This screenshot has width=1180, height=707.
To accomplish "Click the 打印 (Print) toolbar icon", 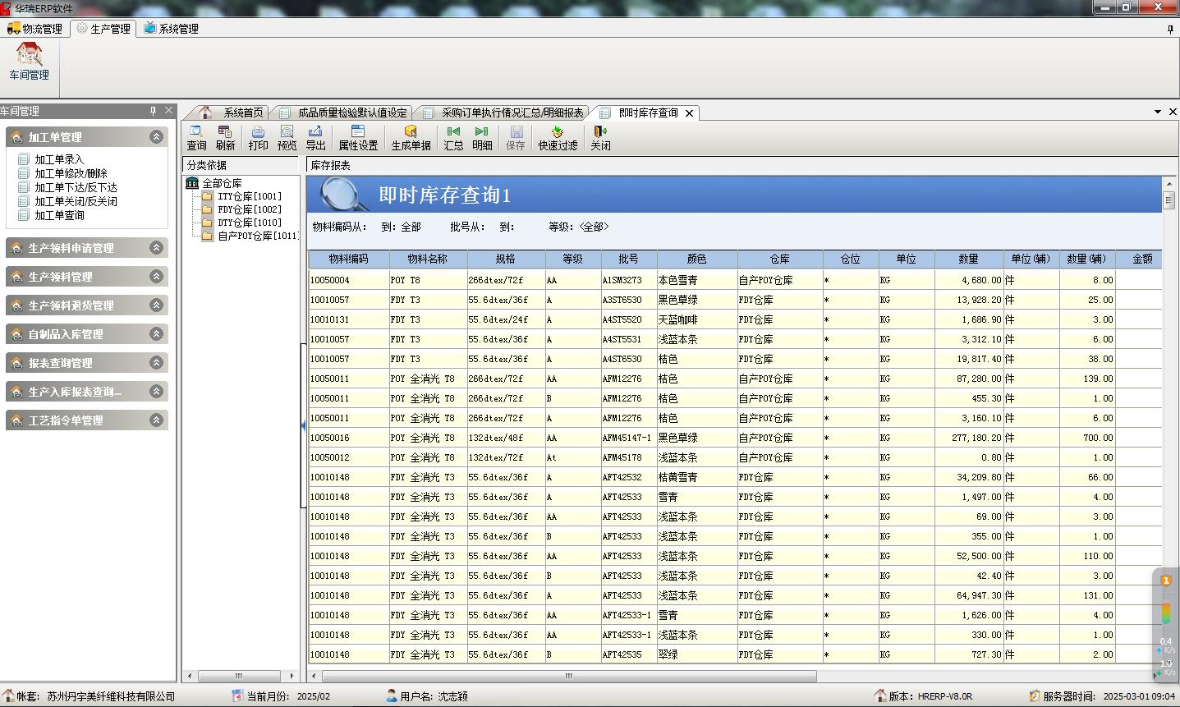I will (x=258, y=138).
